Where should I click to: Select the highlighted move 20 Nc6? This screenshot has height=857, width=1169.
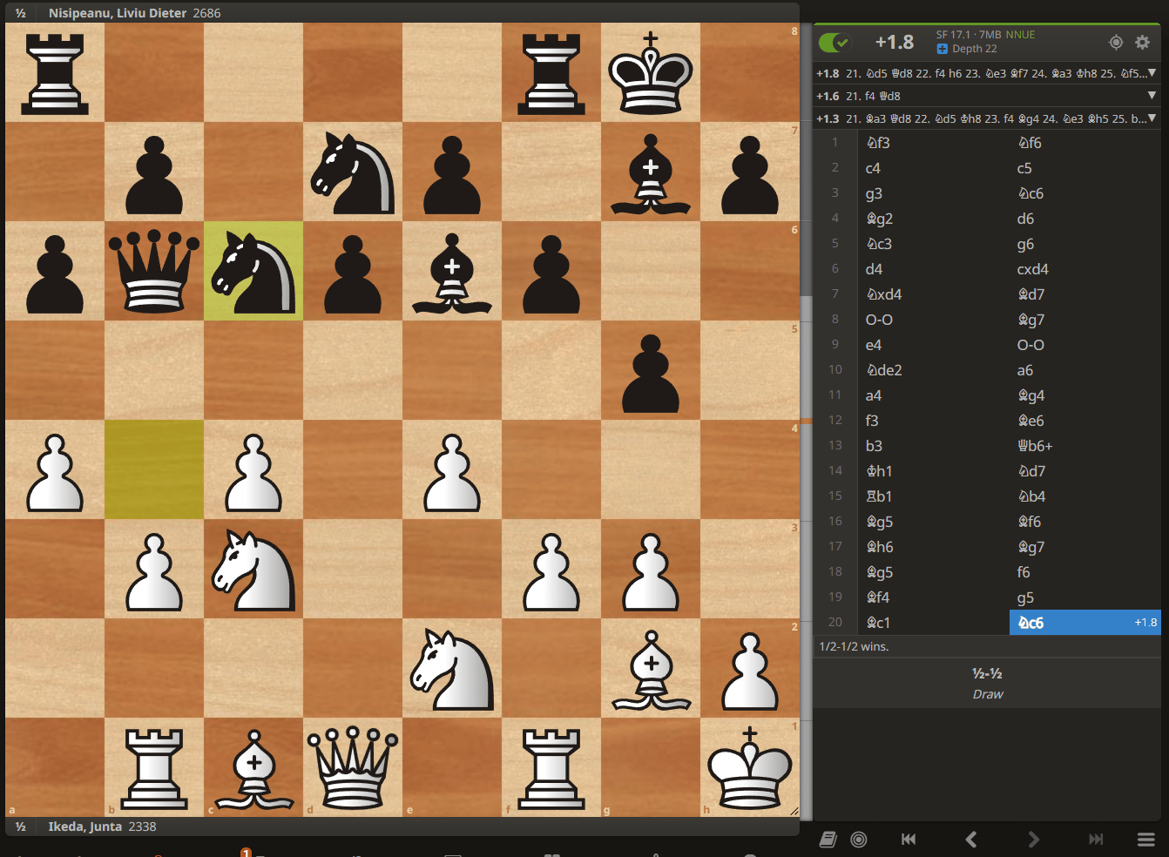point(1031,623)
